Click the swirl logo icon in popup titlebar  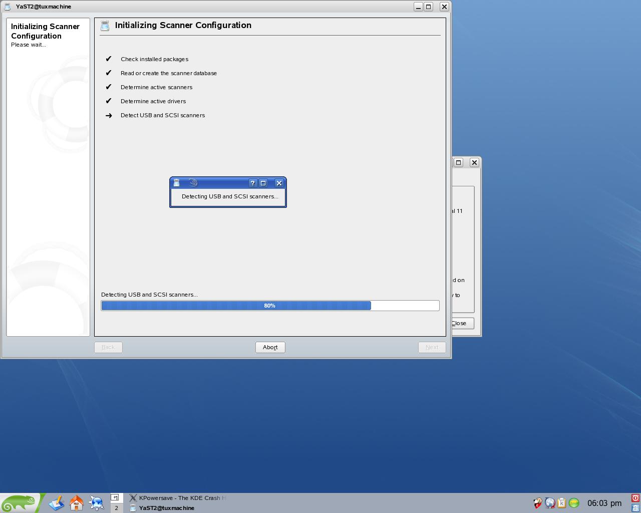(193, 183)
